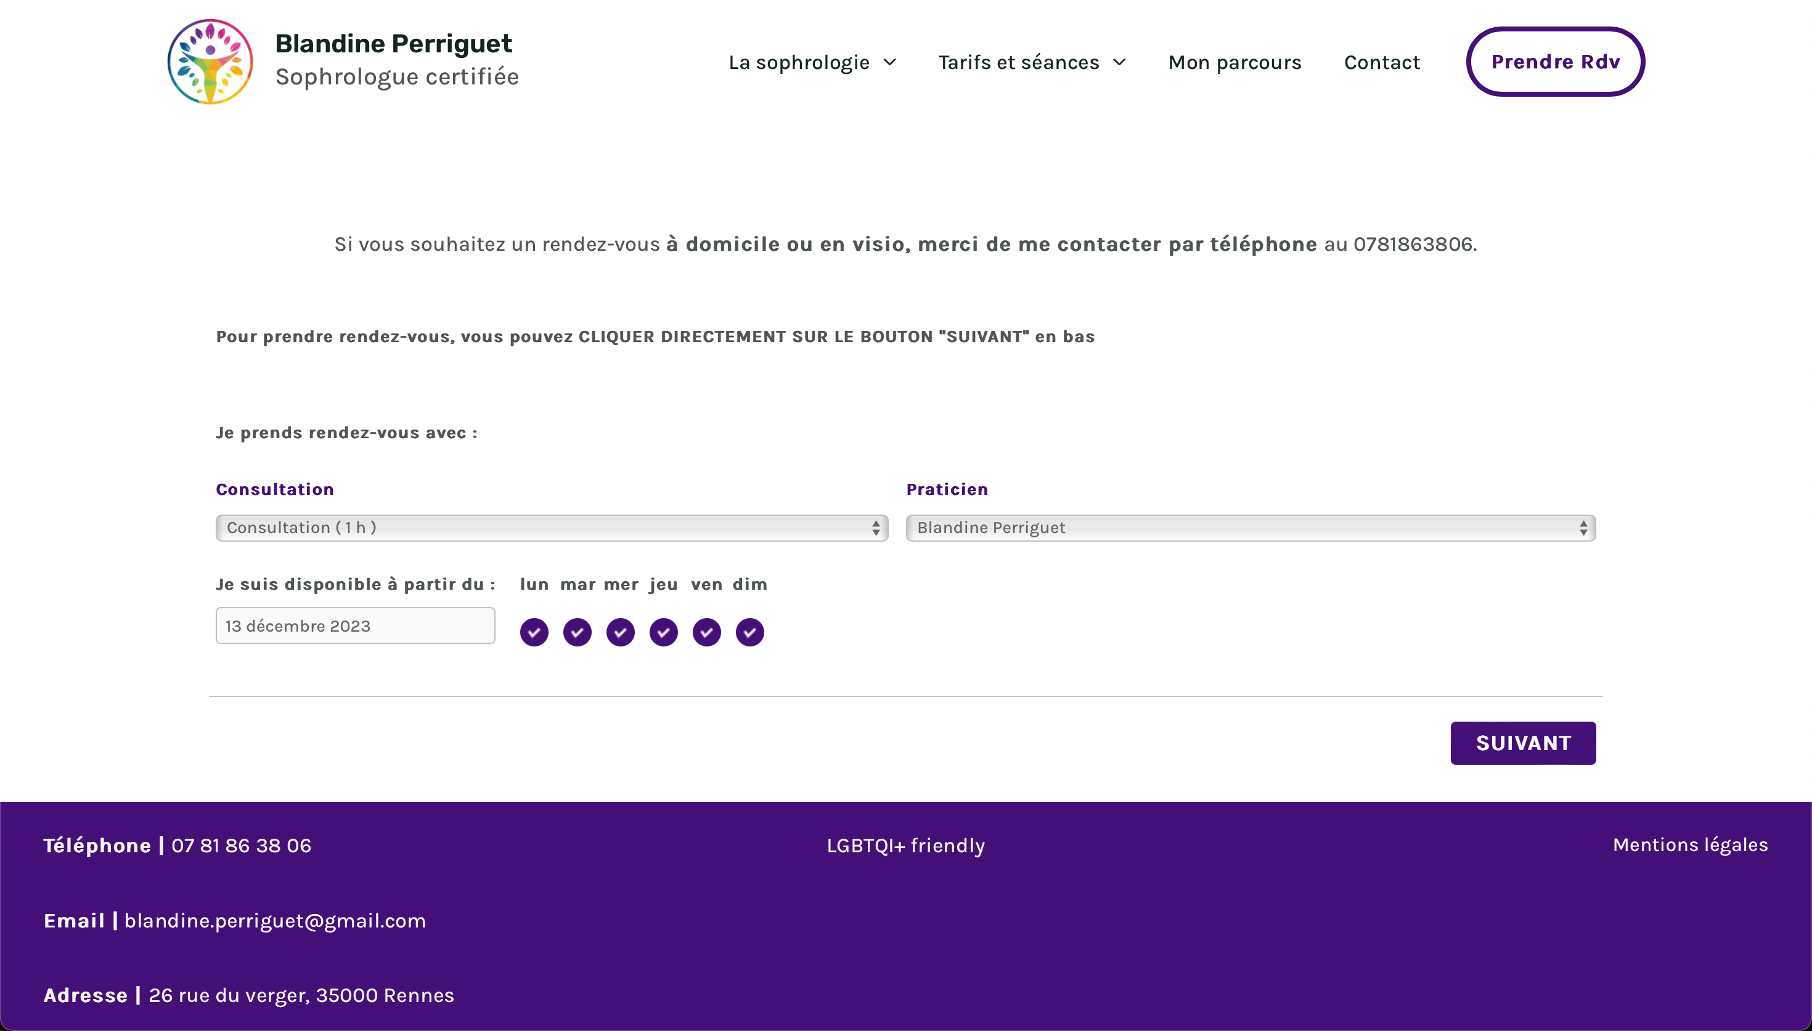Toggle the lun (Monday) checkbox
Screen dimensions: 1812x1031
click(534, 632)
